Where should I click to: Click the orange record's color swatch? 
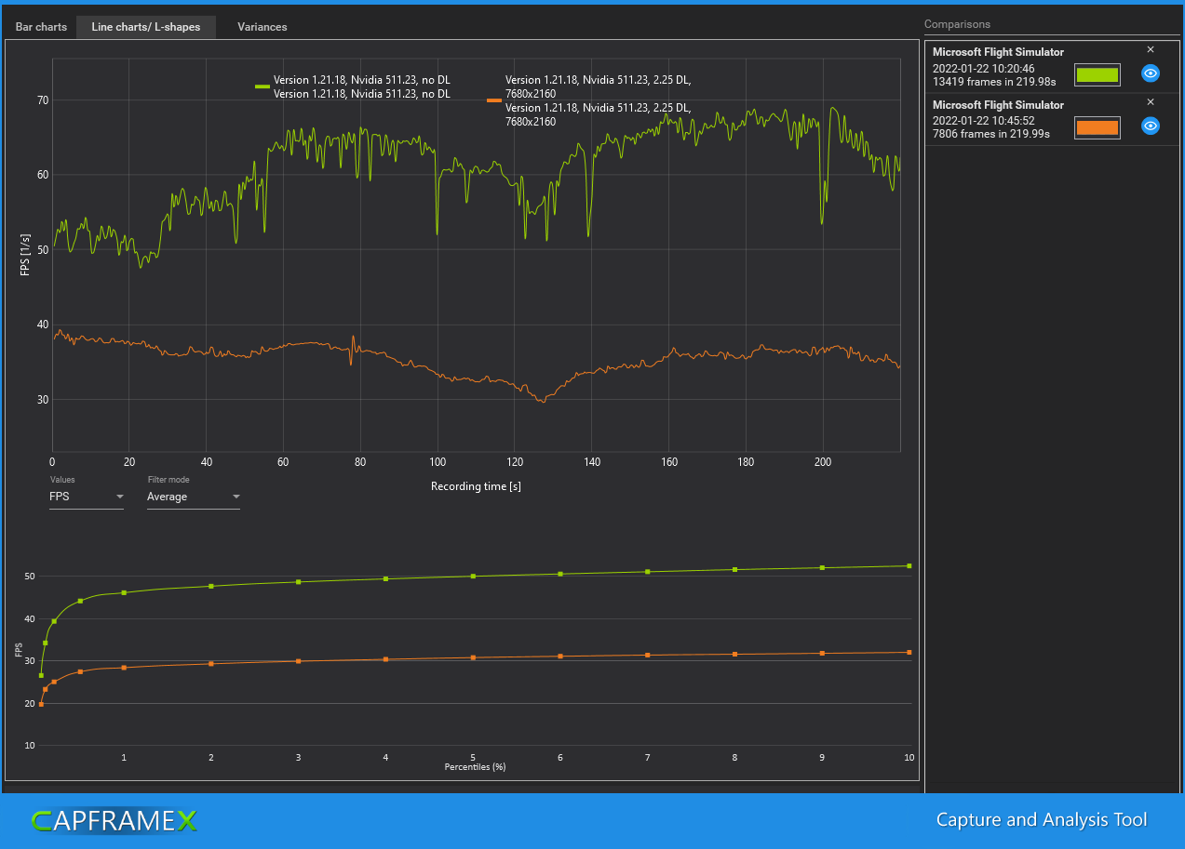tap(1097, 126)
